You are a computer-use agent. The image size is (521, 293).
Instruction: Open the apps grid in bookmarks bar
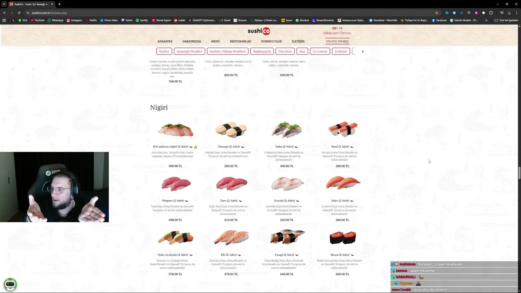[4, 20]
